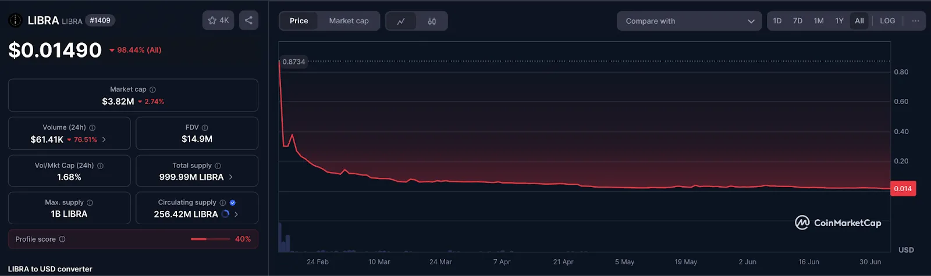Click the 1.68% Vol/Mkt Cap value

(x=69, y=177)
